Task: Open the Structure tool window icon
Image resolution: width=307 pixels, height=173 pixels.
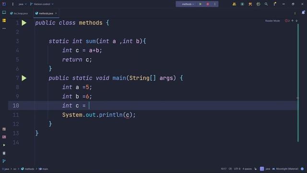Action: (4, 20)
